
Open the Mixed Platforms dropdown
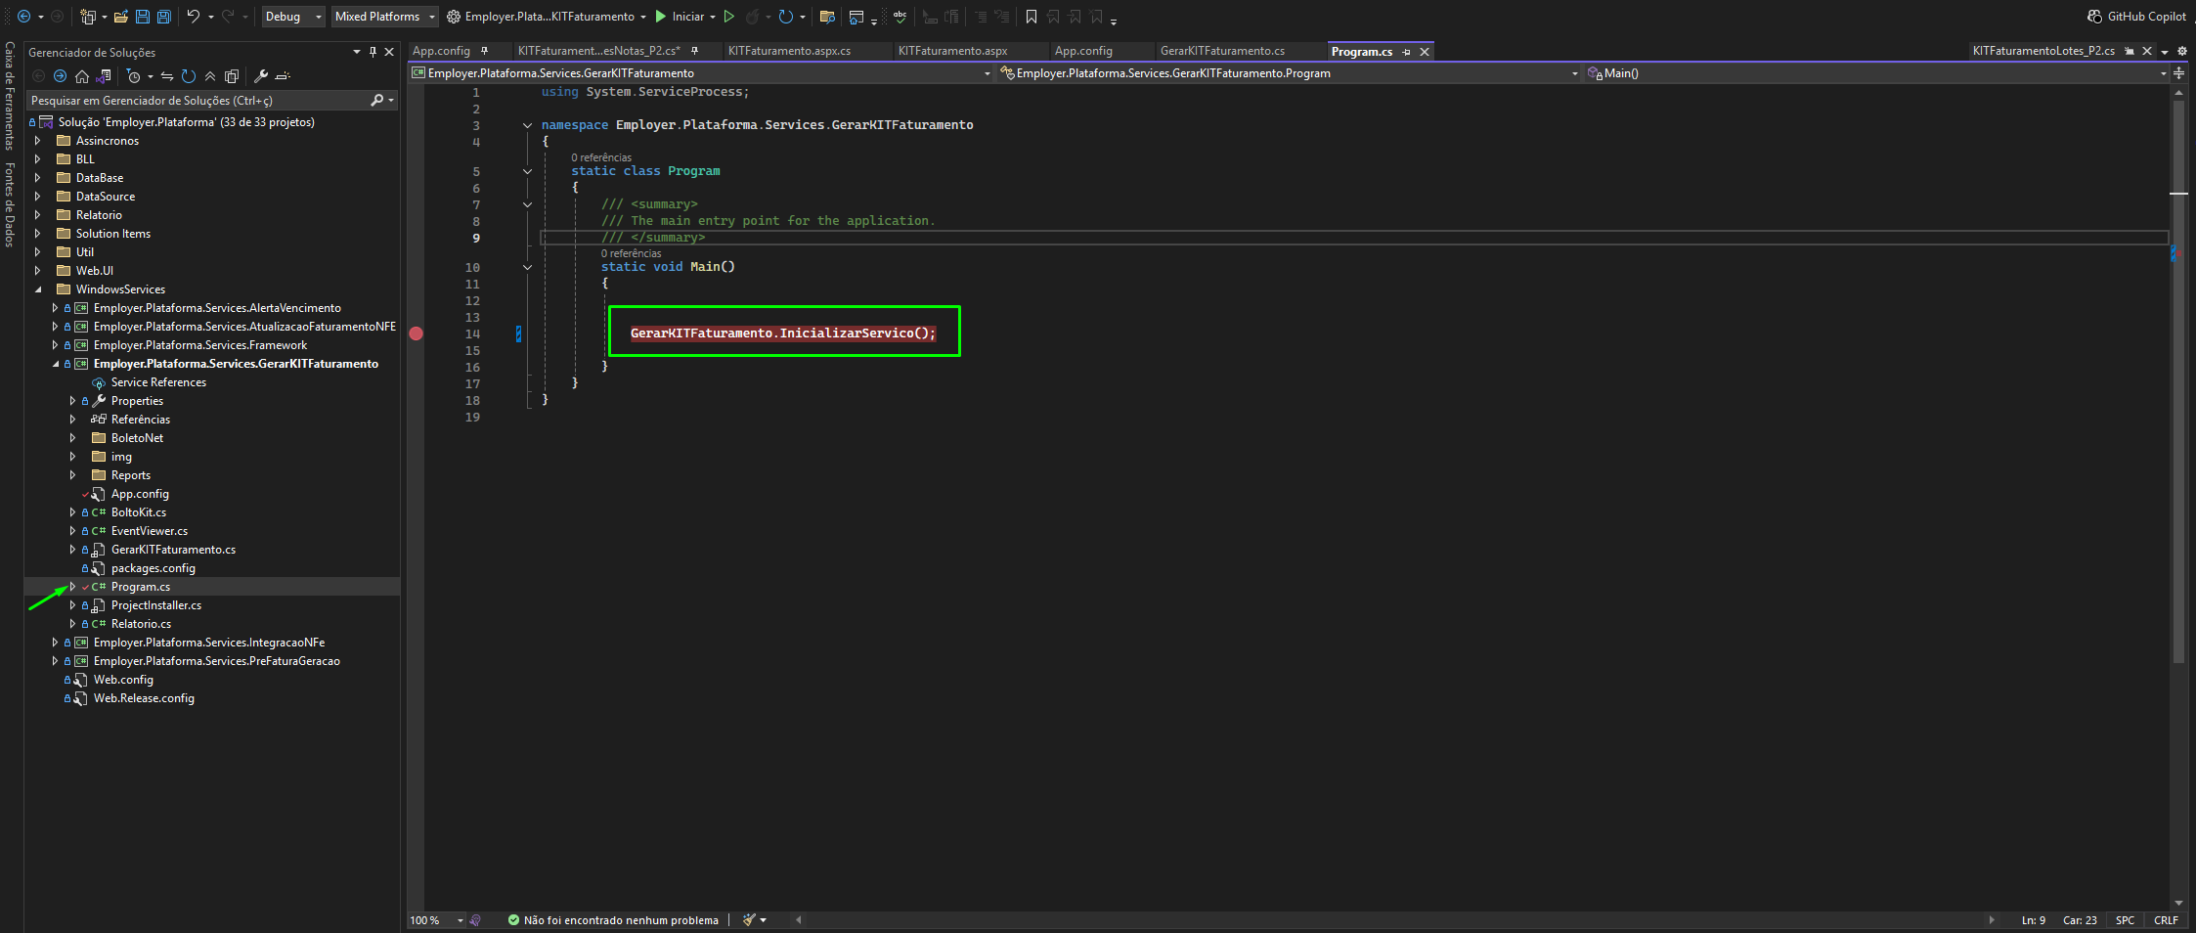click(x=384, y=17)
